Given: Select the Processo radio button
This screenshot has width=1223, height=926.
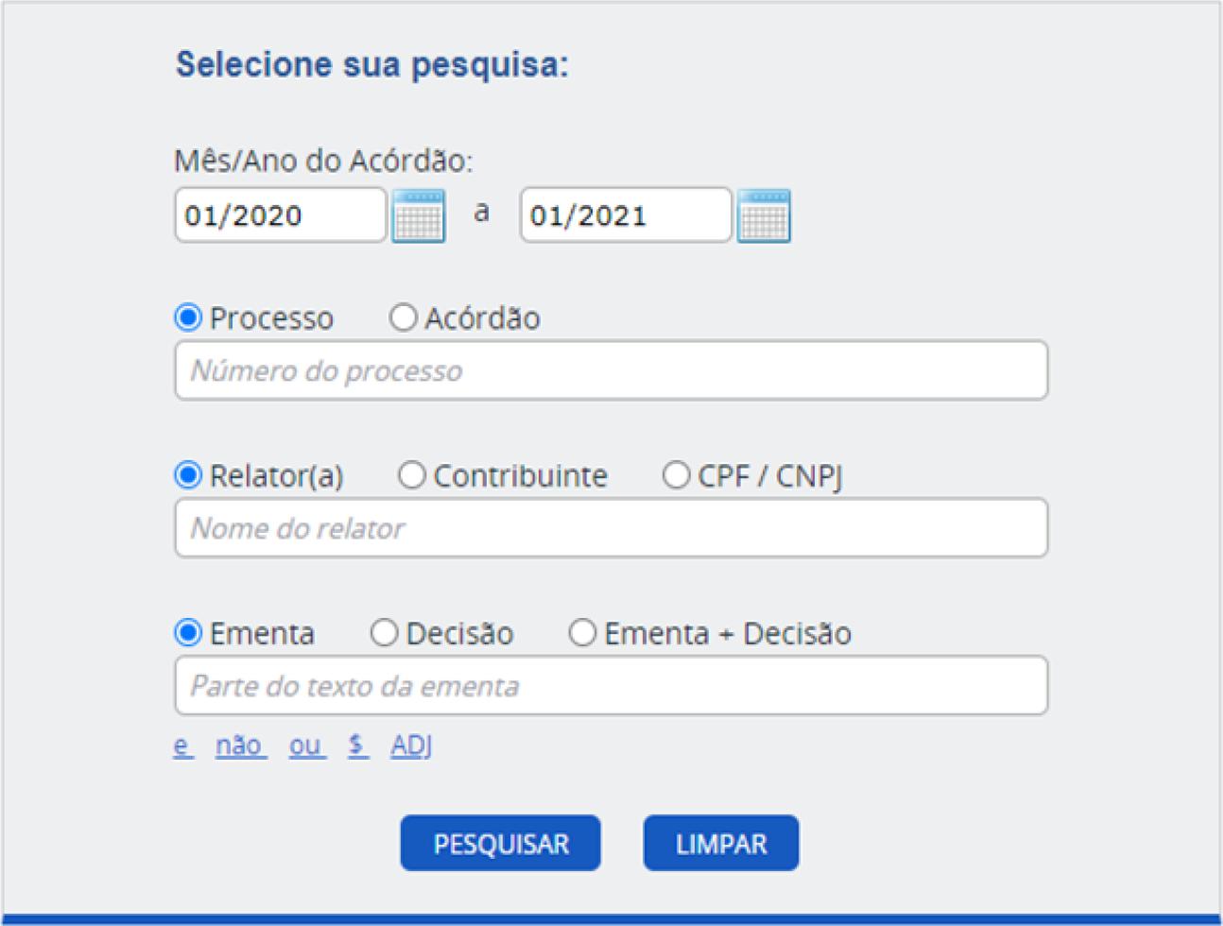Looking at the screenshot, I should coord(189,317).
